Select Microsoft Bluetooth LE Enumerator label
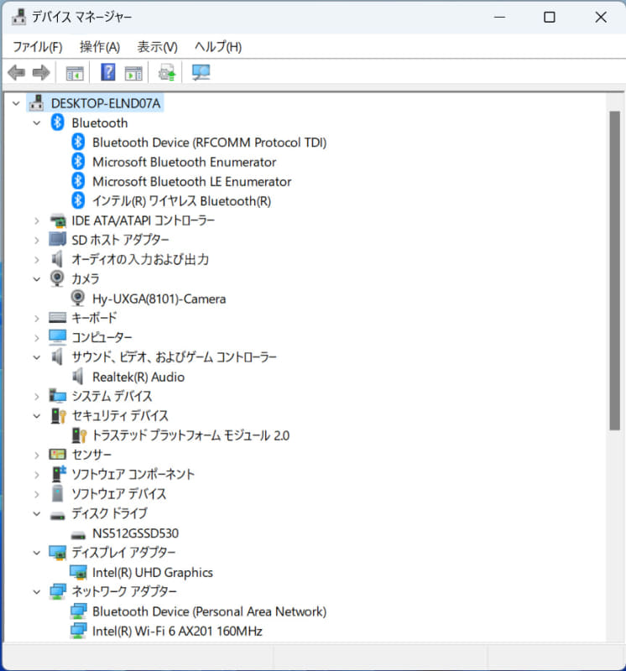The image size is (626, 671). (x=192, y=181)
